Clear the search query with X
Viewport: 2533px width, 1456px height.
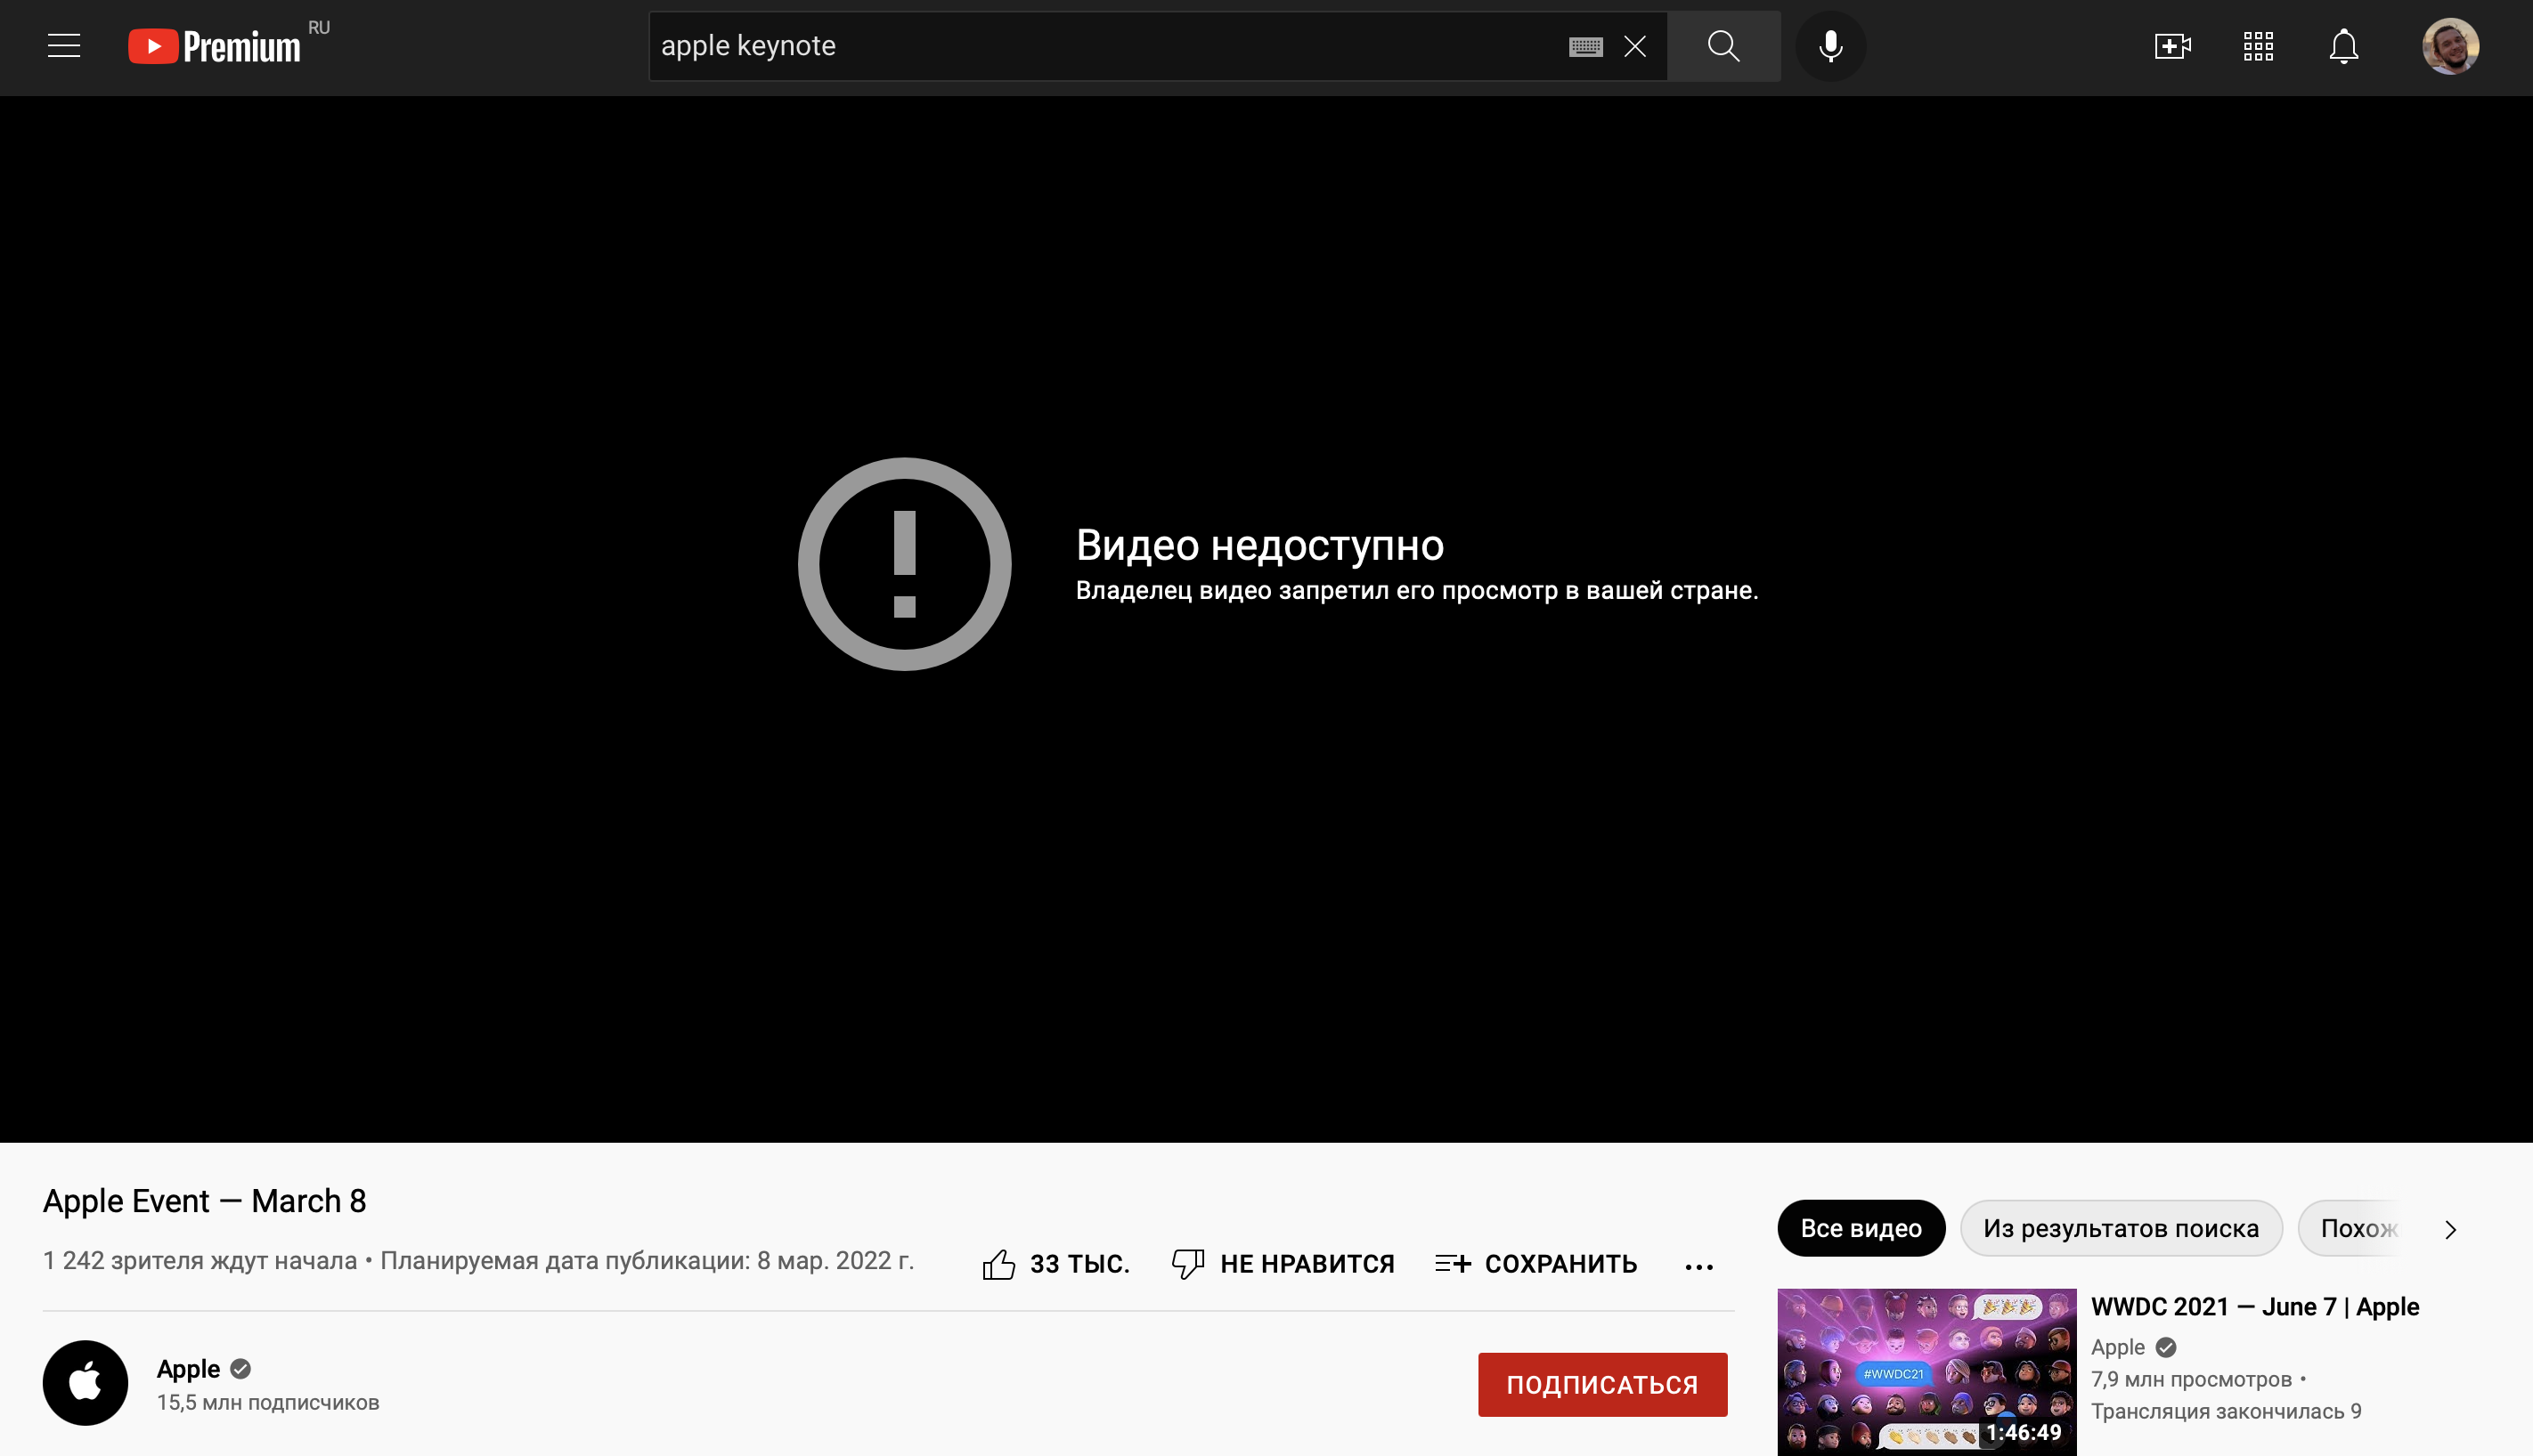pos(1635,46)
